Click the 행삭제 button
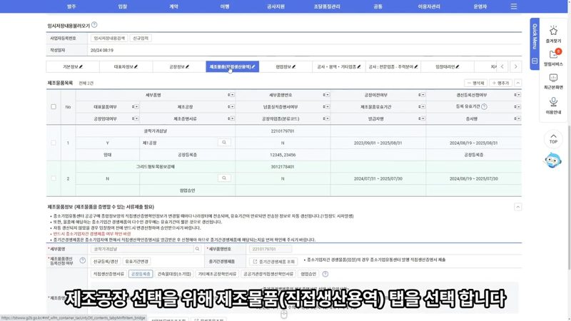The height and width of the screenshot is (321, 571). pos(475,83)
